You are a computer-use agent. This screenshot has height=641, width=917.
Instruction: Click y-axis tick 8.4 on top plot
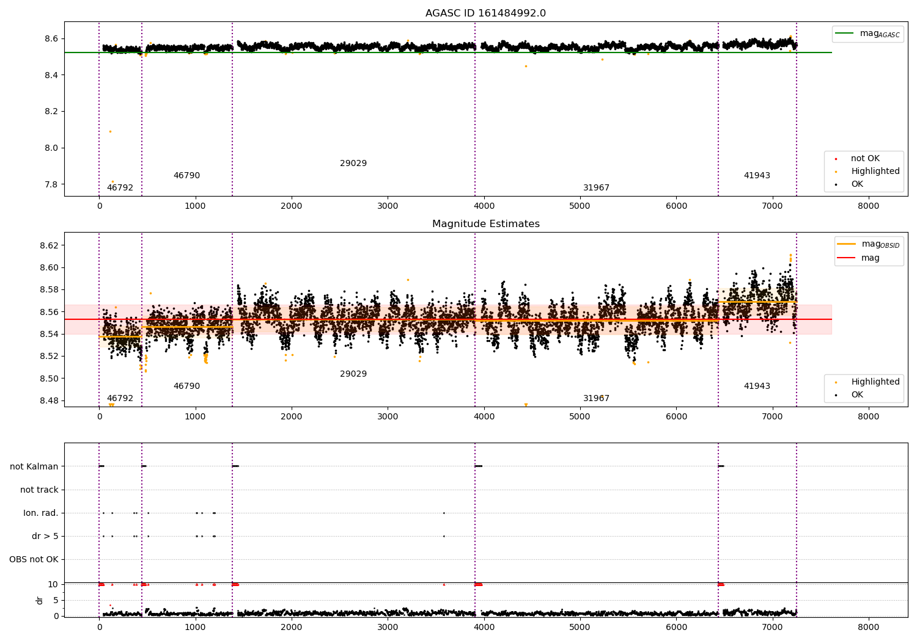[51, 75]
